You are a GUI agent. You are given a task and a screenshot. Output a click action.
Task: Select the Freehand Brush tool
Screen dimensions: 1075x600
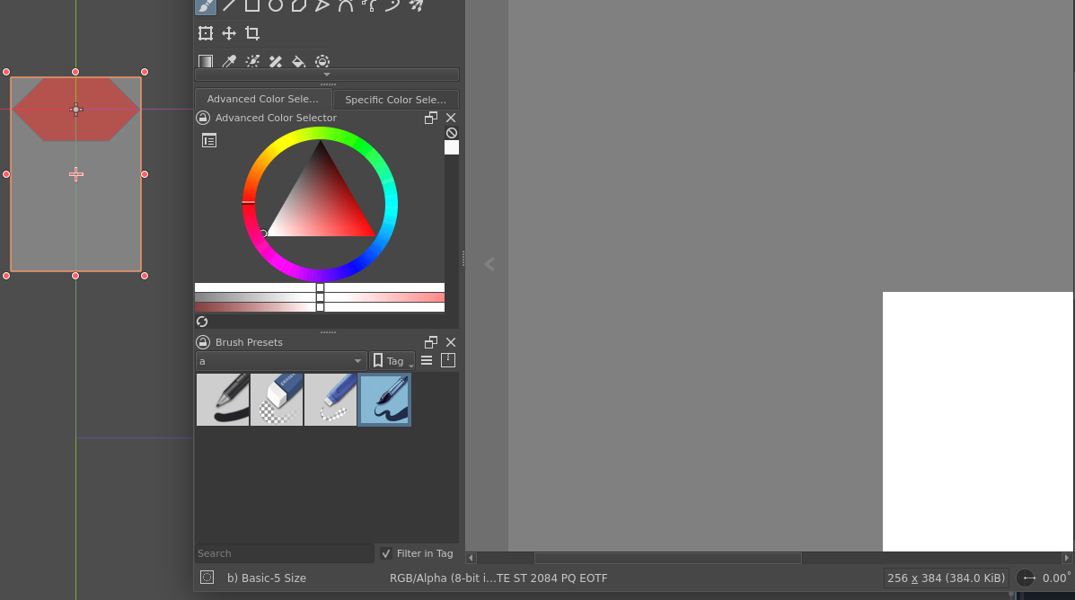pos(206,6)
